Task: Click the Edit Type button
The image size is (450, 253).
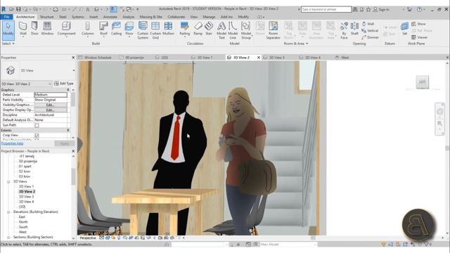Action: (64, 84)
